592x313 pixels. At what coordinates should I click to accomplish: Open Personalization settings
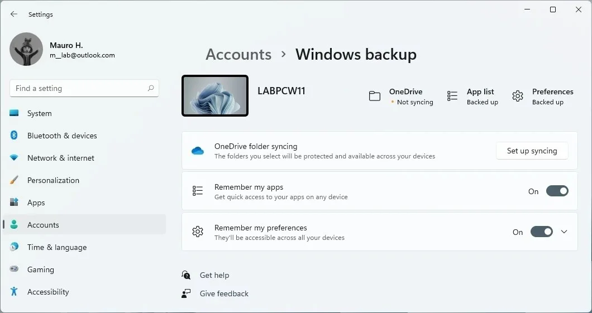click(53, 180)
